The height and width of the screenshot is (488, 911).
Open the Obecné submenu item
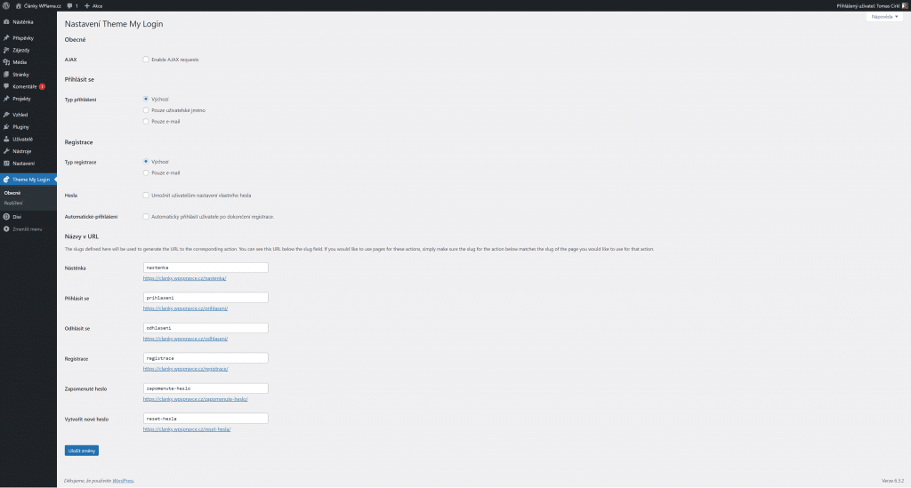point(12,193)
